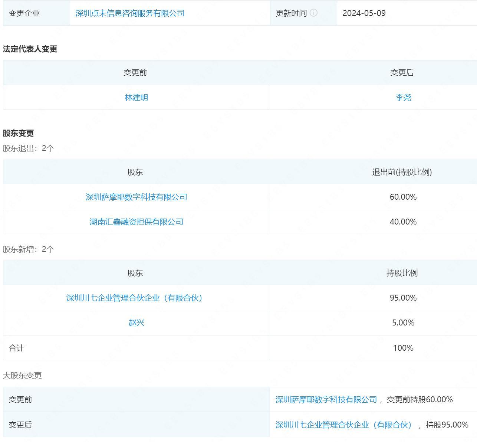Click the 变更后 row label under 大股东变更
Viewport: 477px width, 442px height.
[20, 425]
